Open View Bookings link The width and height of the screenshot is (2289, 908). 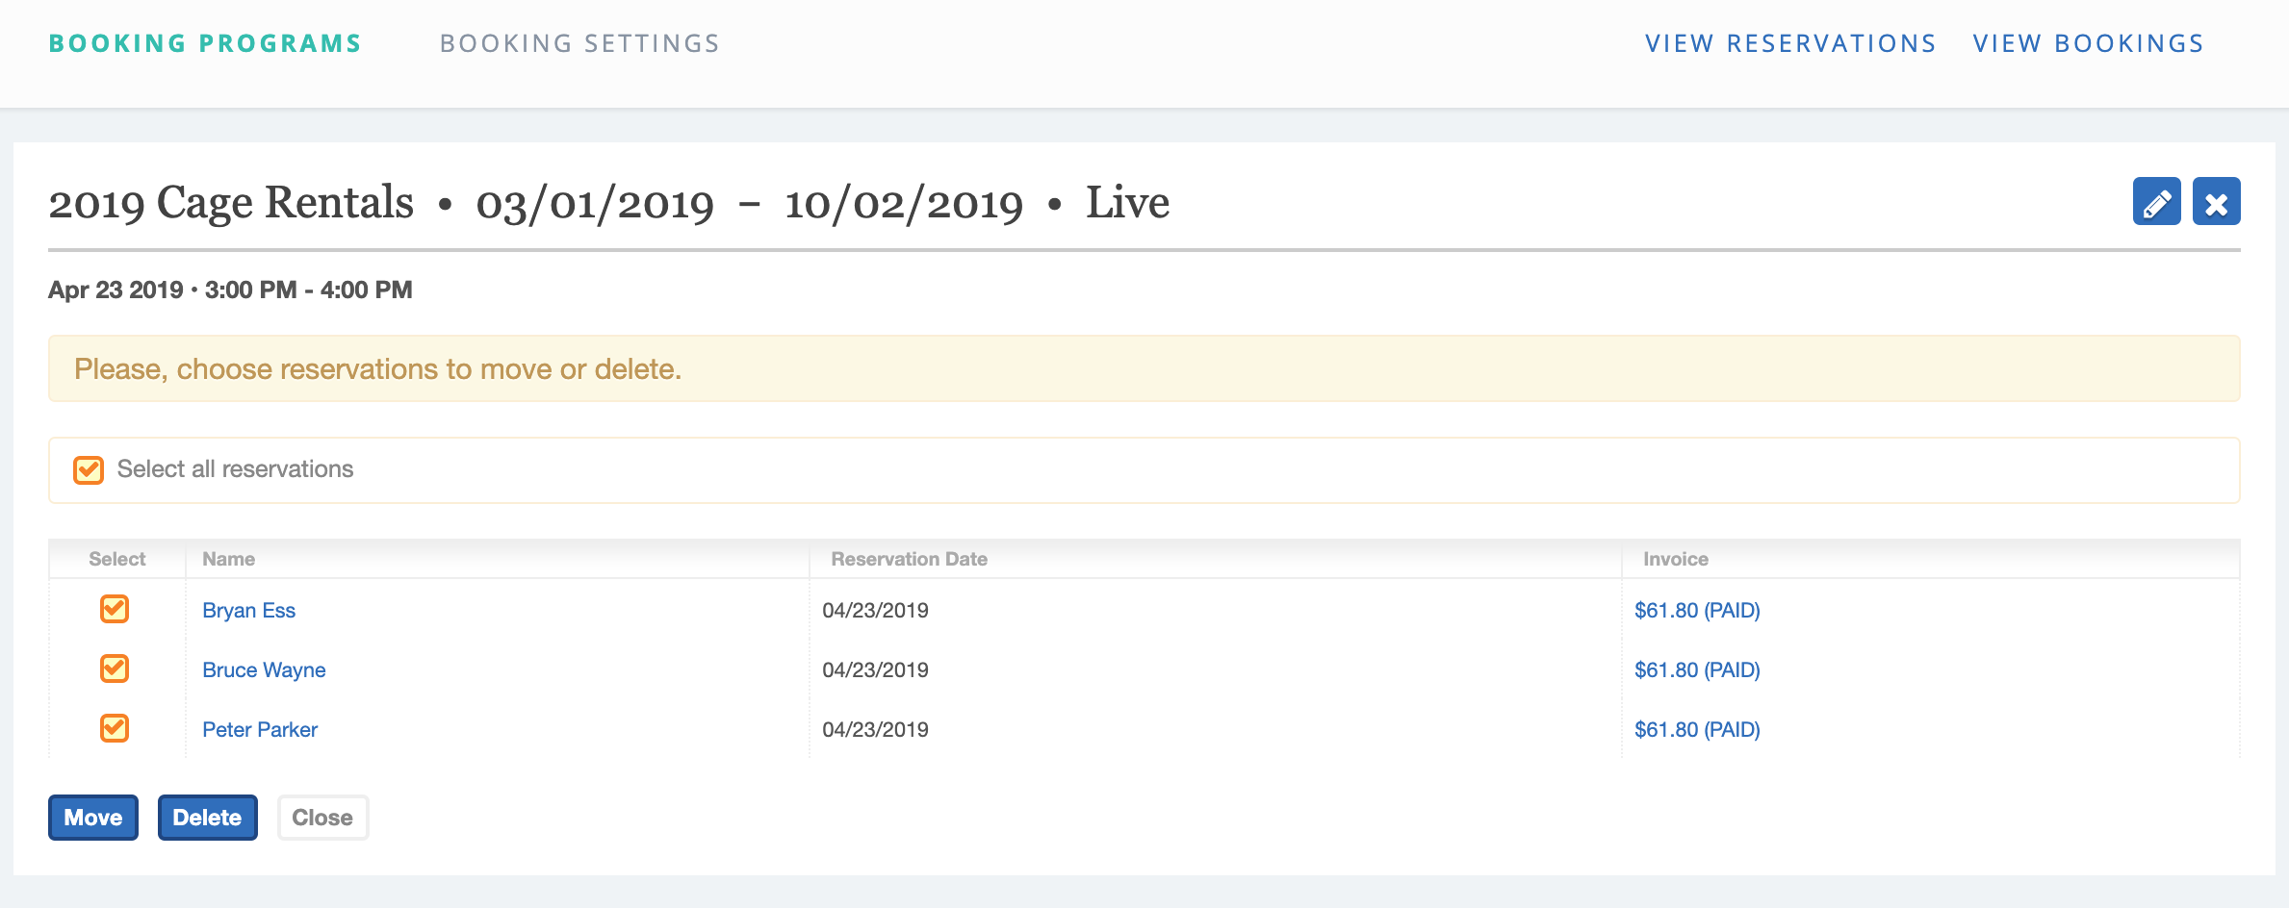(x=2088, y=43)
